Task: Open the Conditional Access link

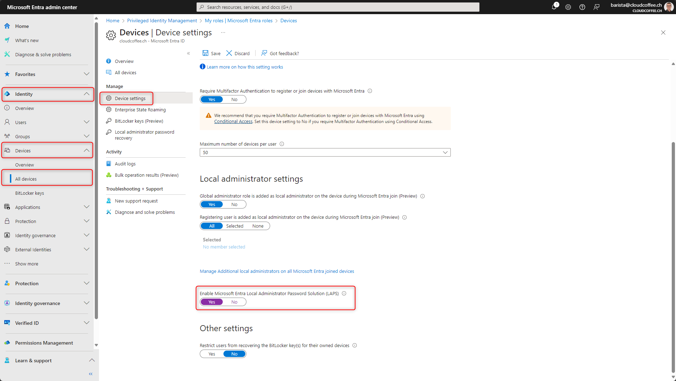Action: (x=233, y=121)
